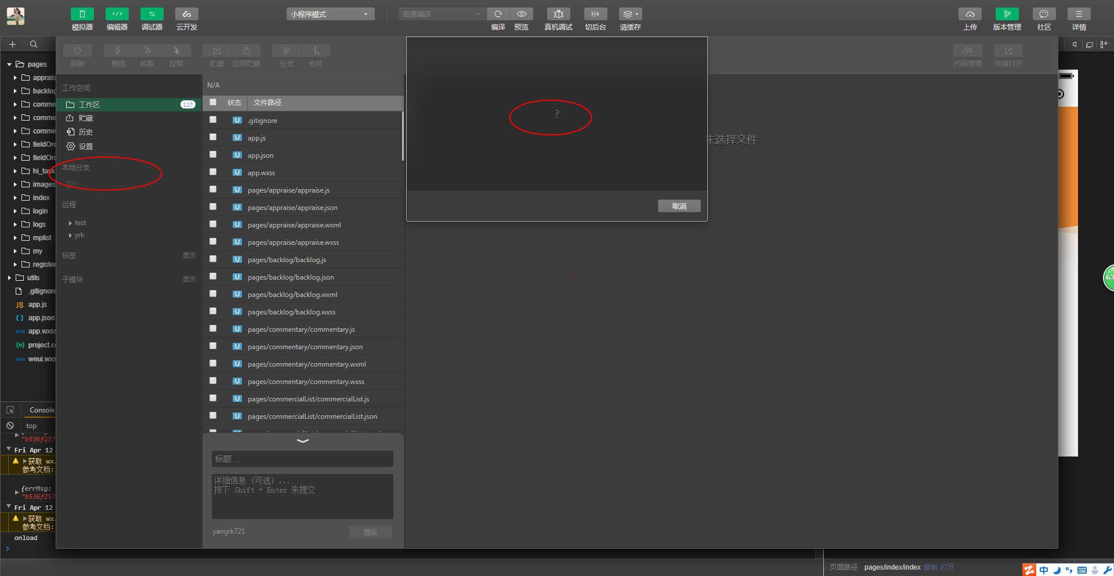Screen dimensions: 1114x576
Task: Click the 推送 push icon
Action: click(118, 50)
